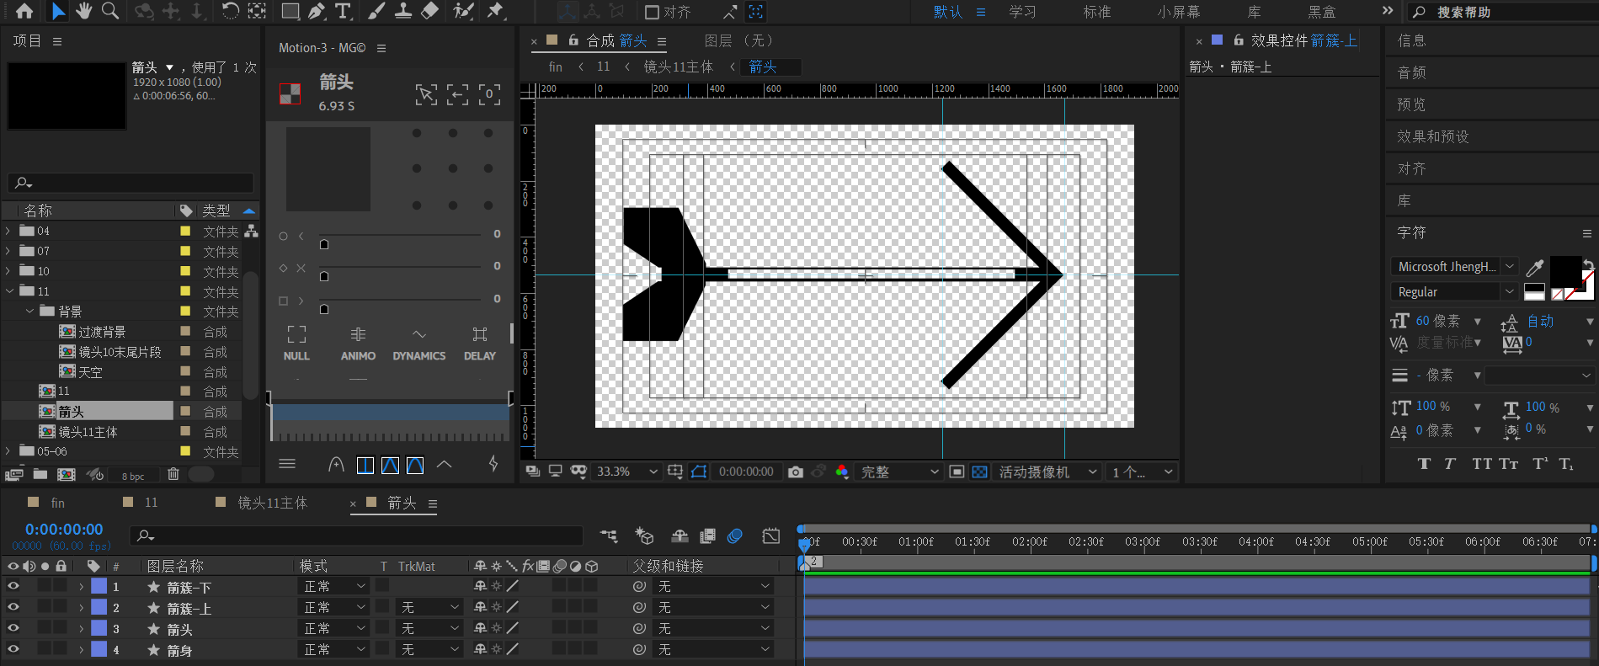Collapse the 11 folder in project panel
1599x666 pixels.
click(8, 291)
